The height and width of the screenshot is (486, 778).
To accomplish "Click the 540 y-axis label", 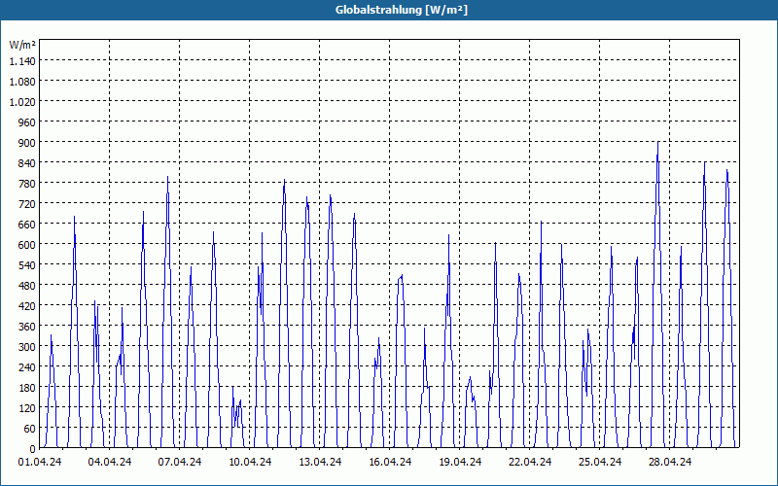I will (x=27, y=264).
